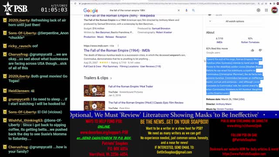Screen dimensions: 279x157
Task: Jump to Reception section link
Action: click(121, 37)
